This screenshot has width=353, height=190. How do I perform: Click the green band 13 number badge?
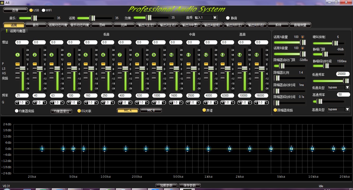click(x=222, y=55)
